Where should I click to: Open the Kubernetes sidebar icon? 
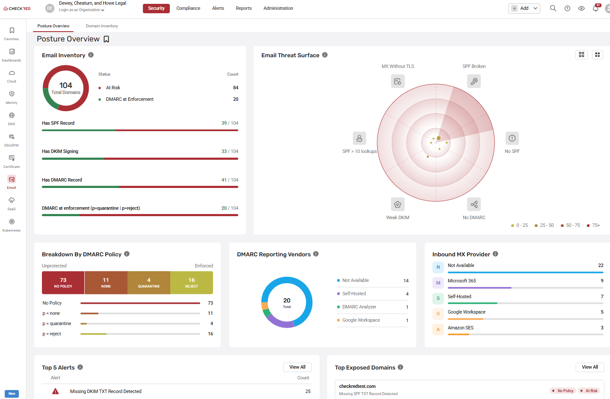[x=12, y=225]
